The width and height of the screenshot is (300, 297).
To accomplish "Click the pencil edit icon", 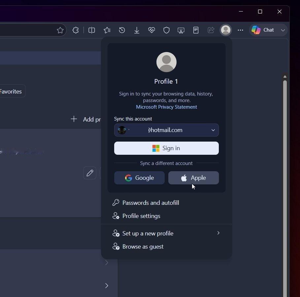I will (90, 173).
